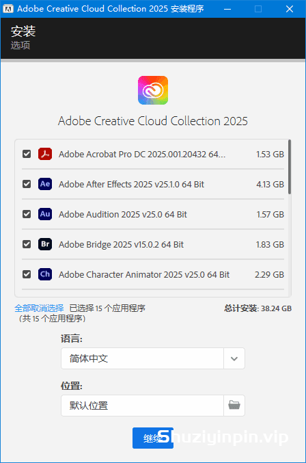Uncheck Adobe After Effects 2025 checkbox

coord(27,184)
